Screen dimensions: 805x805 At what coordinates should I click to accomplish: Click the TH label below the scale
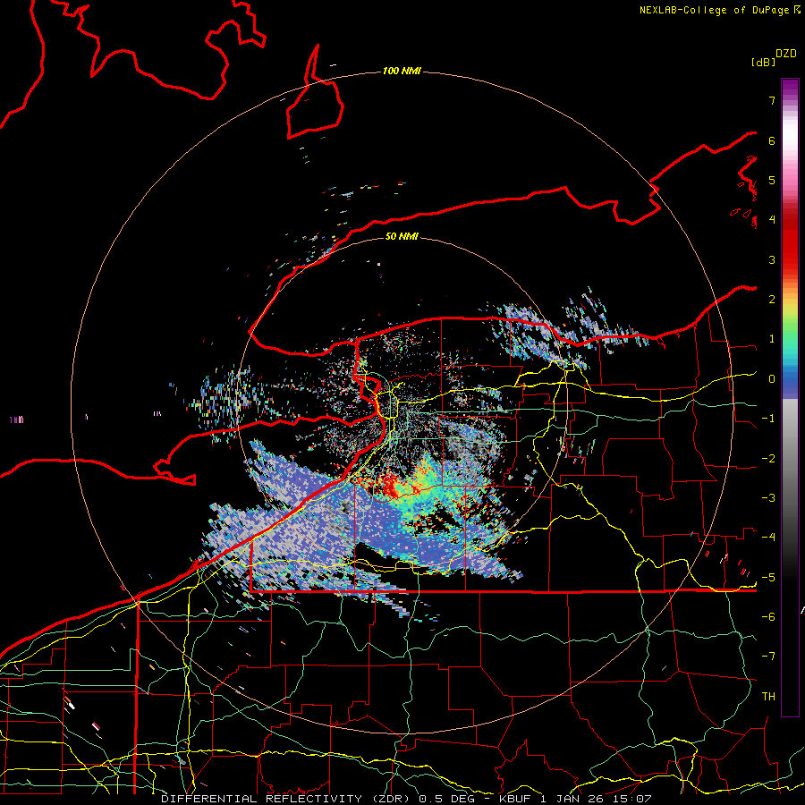[768, 697]
